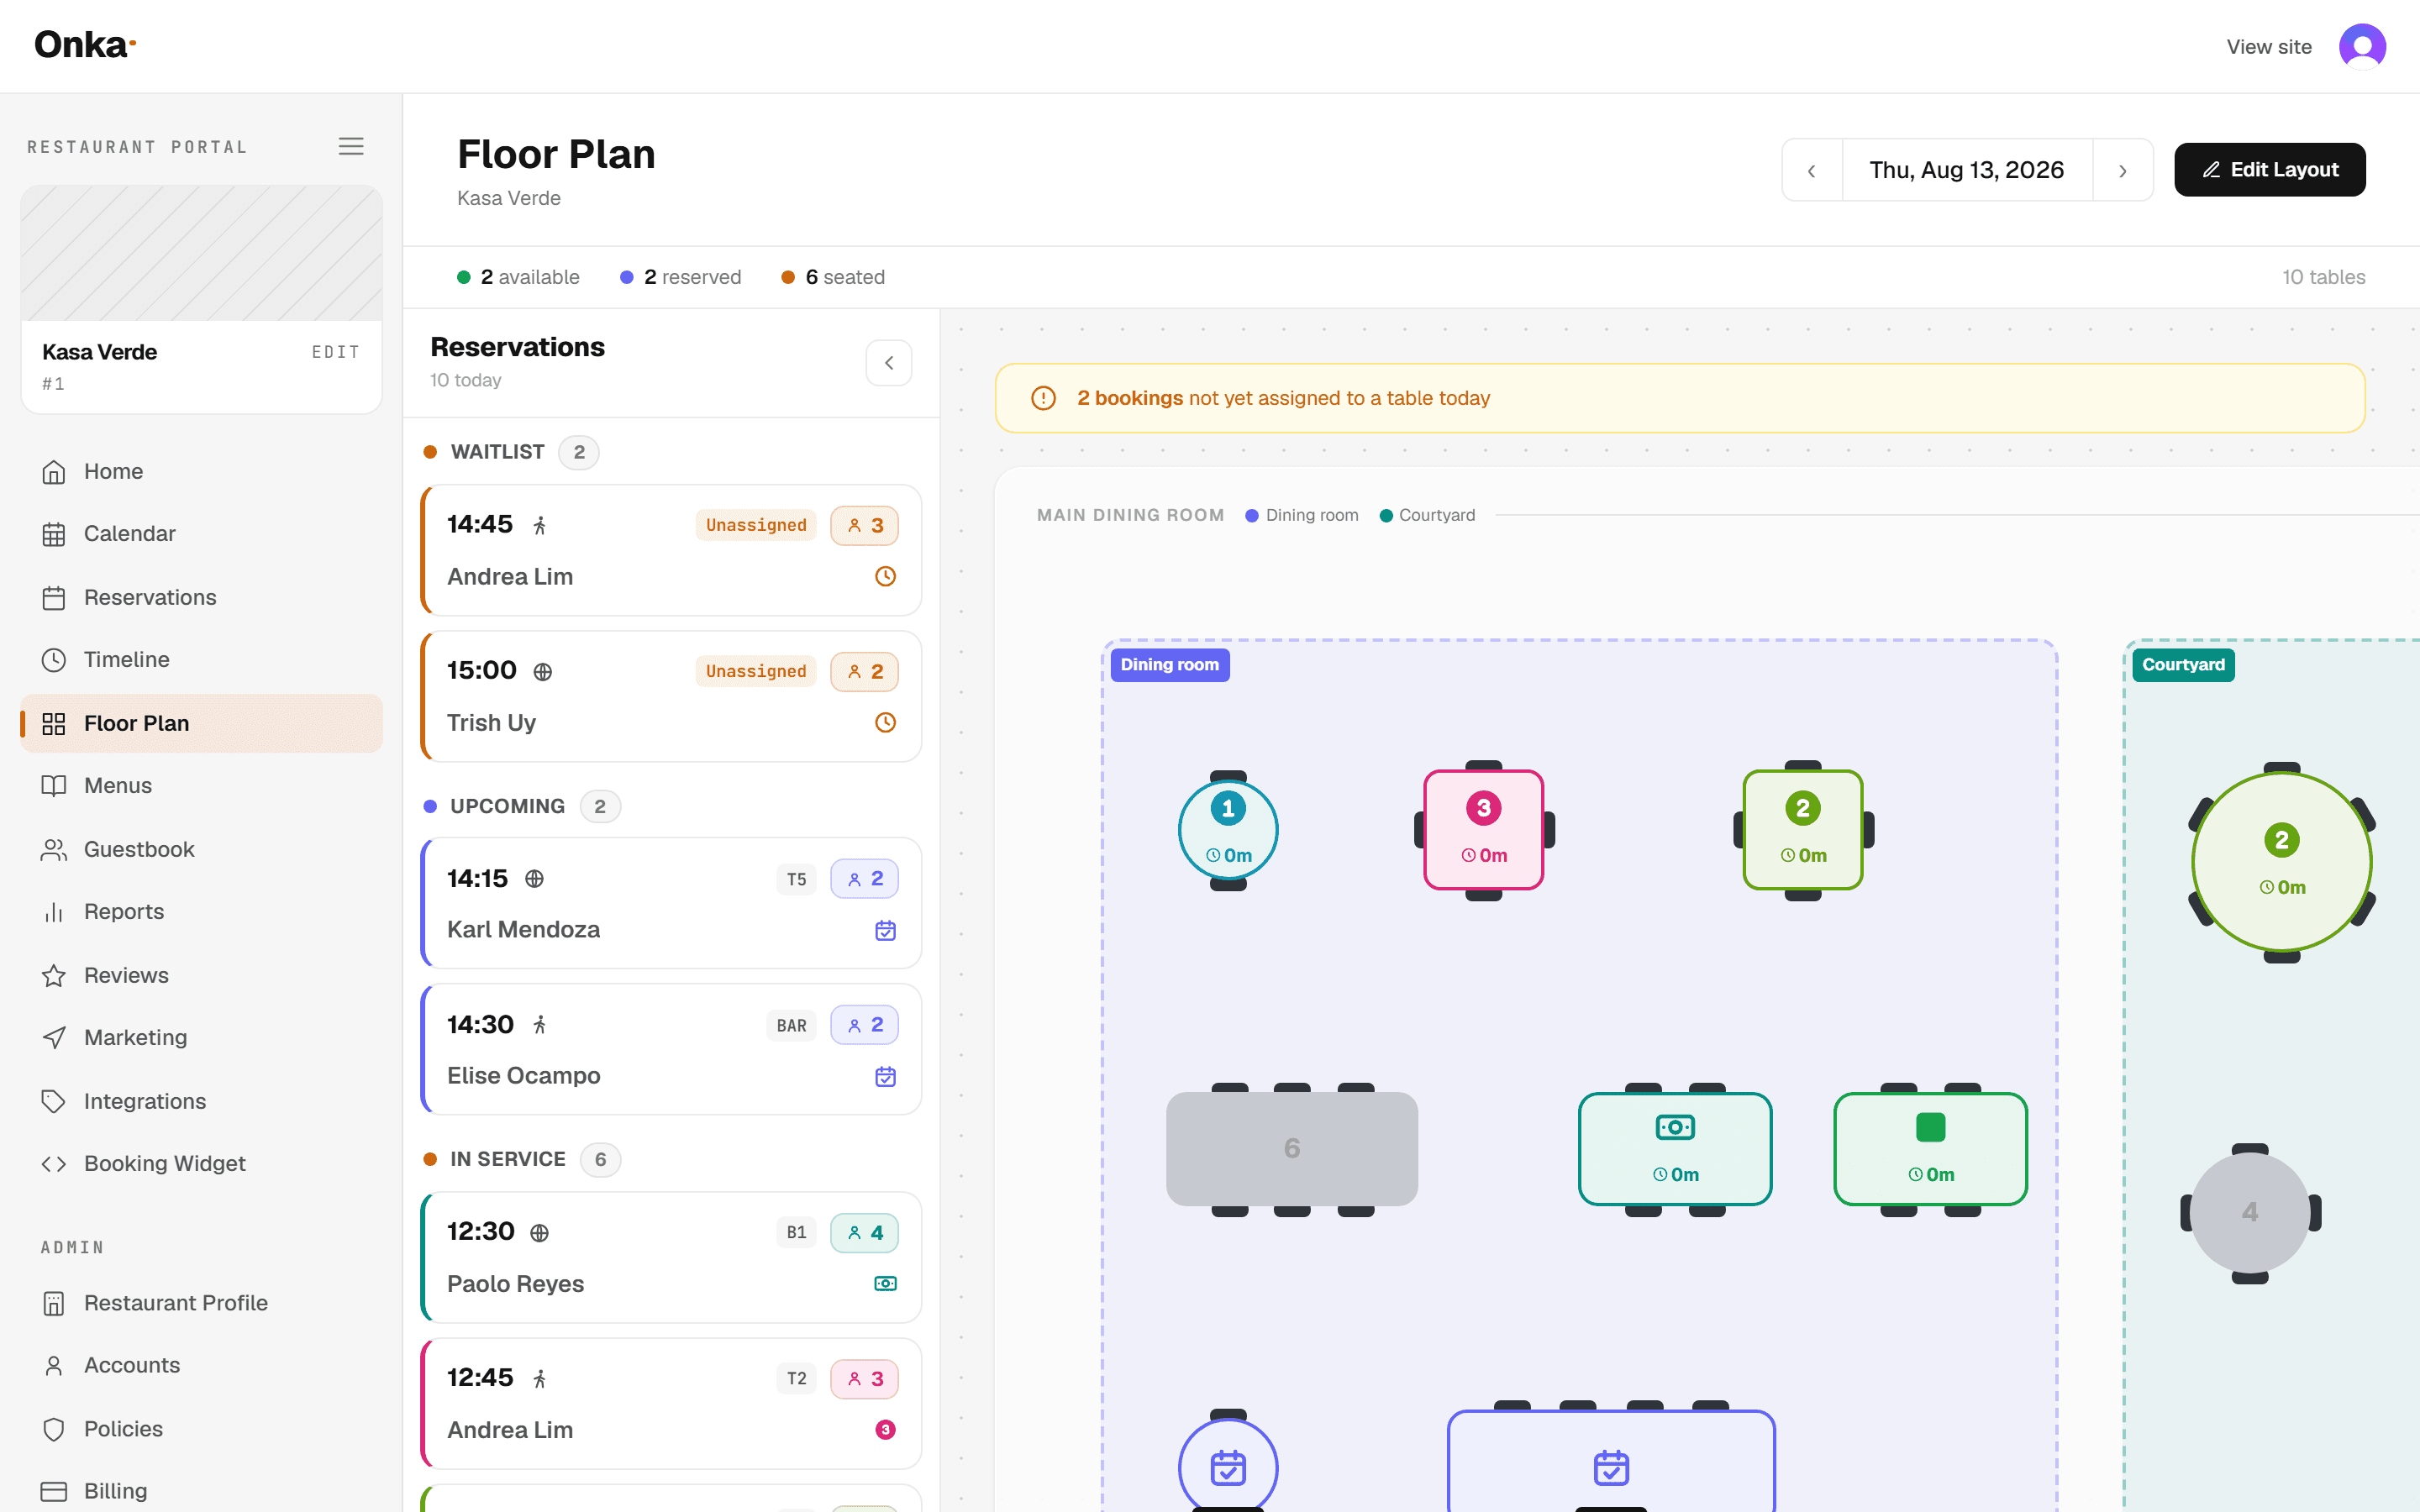Click B1 table tag on Paolo Reyes
Viewport: 2420px width, 1512px height.
pos(796,1233)
